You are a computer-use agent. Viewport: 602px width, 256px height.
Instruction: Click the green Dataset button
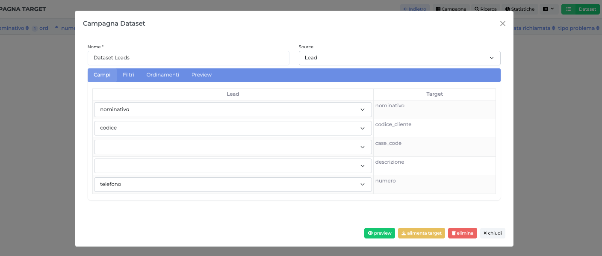point(587,9)
